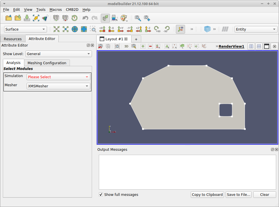Open the Tools menu
Screen dimensions: 279x207
[41, 10]
